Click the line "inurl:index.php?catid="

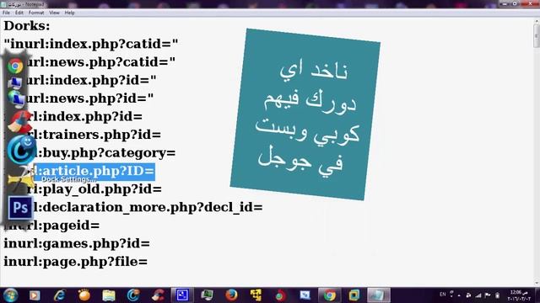pos(91,44)
